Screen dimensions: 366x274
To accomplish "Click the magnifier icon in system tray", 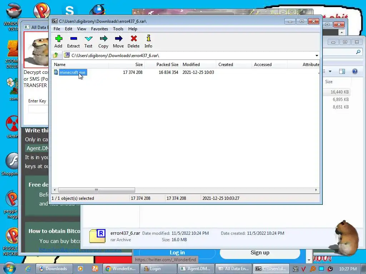I will (312, 269).
